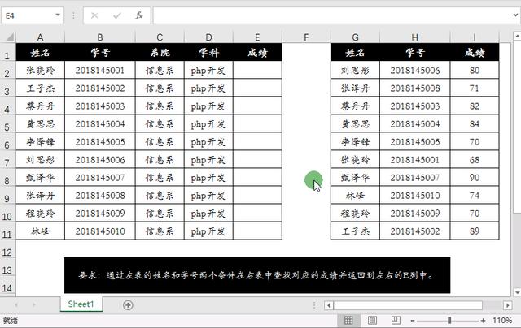Select column C header

(x=160, y=37)
